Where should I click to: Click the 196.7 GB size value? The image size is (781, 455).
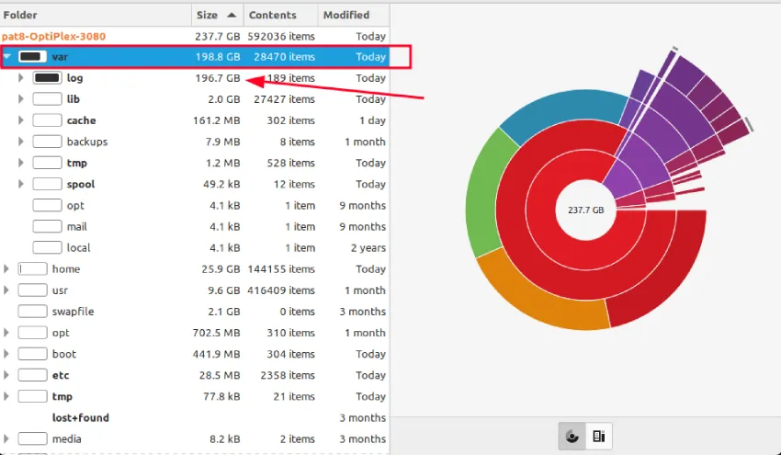pos(218,78)
